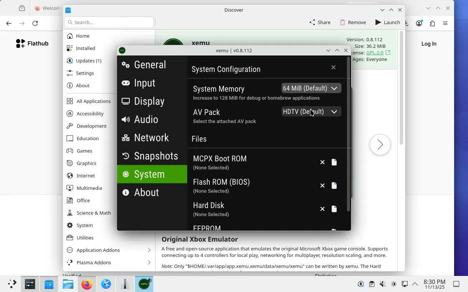Close the xemu System Configuration panel
This screenshot has height=292, width=468.
(x=333, y=67)
